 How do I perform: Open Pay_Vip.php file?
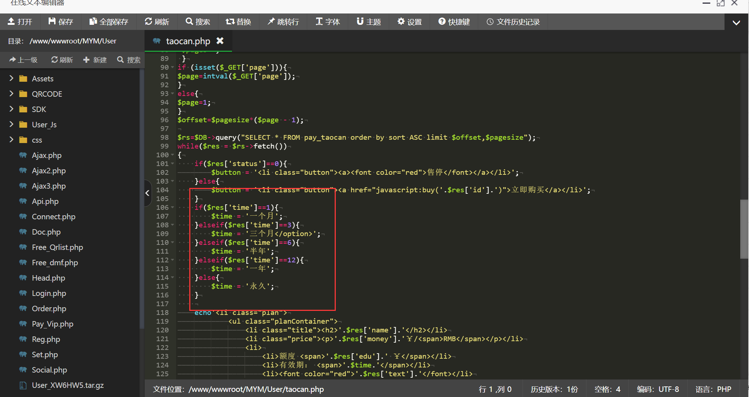(x=52, y=324)
